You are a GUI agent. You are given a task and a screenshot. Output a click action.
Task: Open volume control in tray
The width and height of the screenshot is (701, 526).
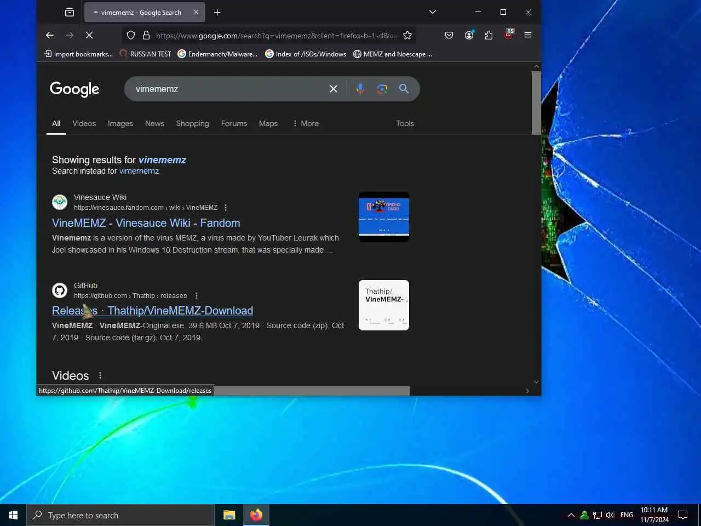(x=610, y=515)
